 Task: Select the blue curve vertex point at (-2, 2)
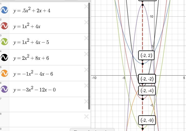143,64
